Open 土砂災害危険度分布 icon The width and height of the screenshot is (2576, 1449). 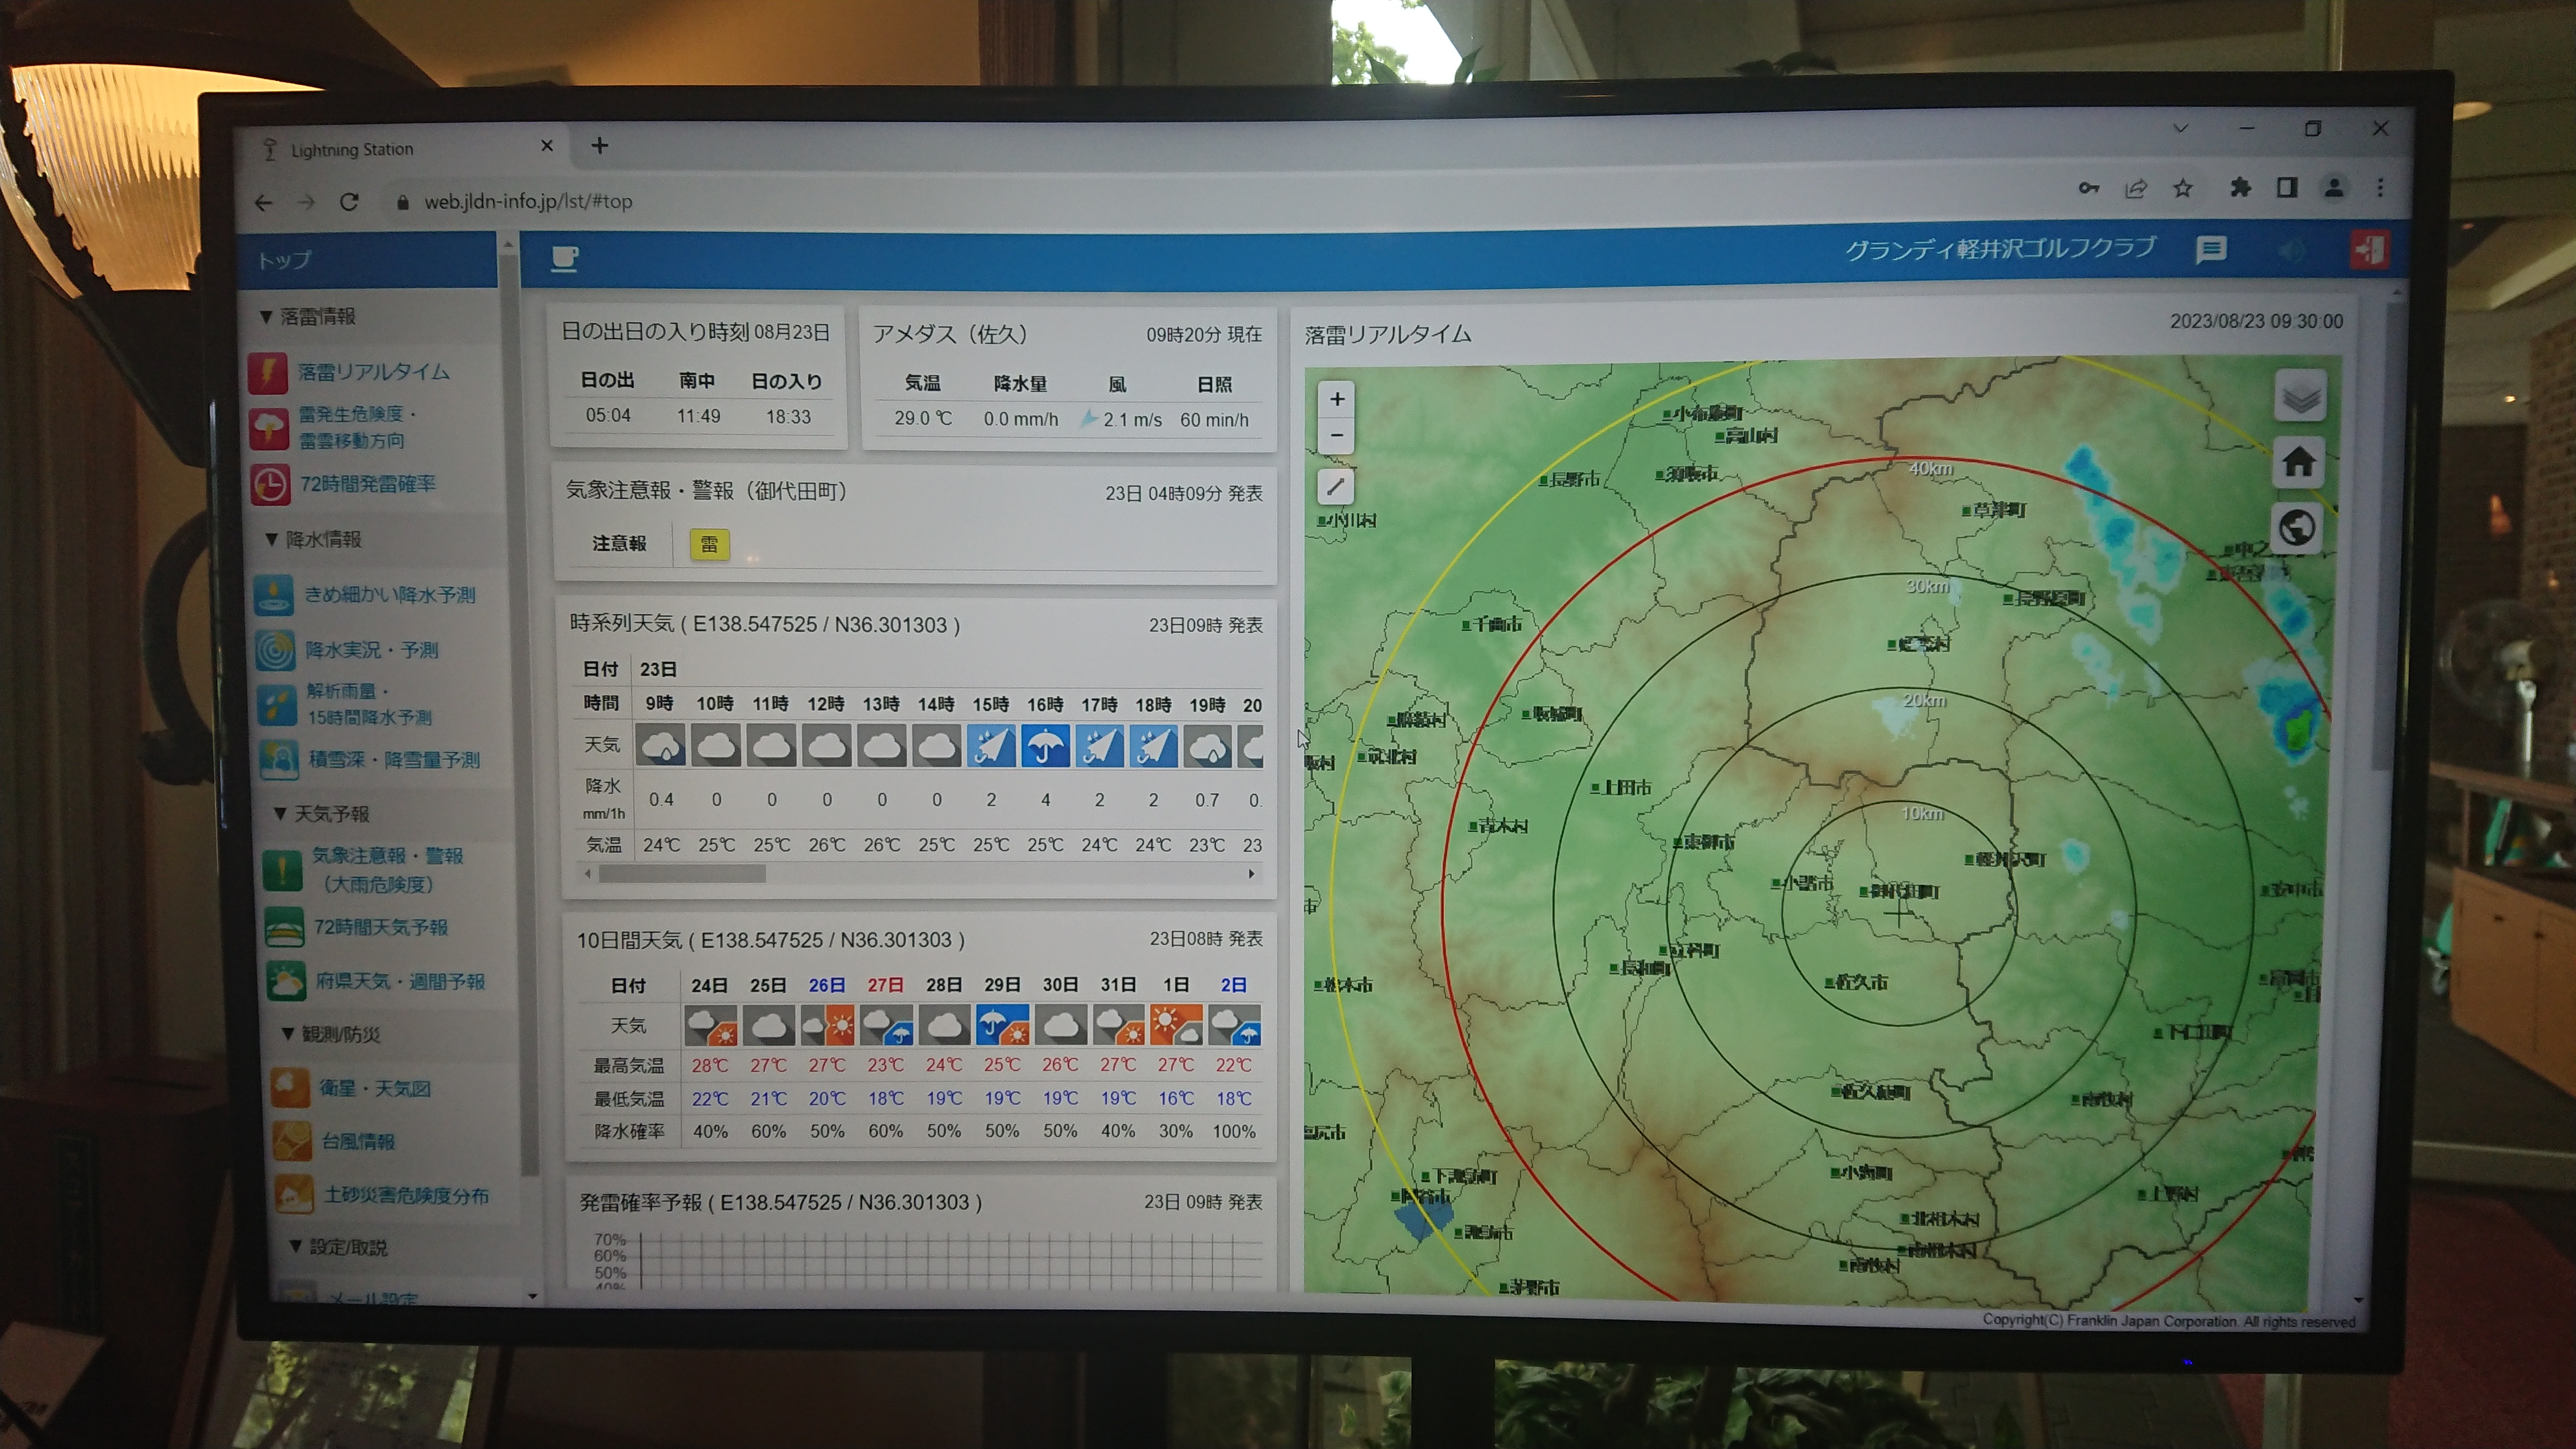tap(294, 1194)
